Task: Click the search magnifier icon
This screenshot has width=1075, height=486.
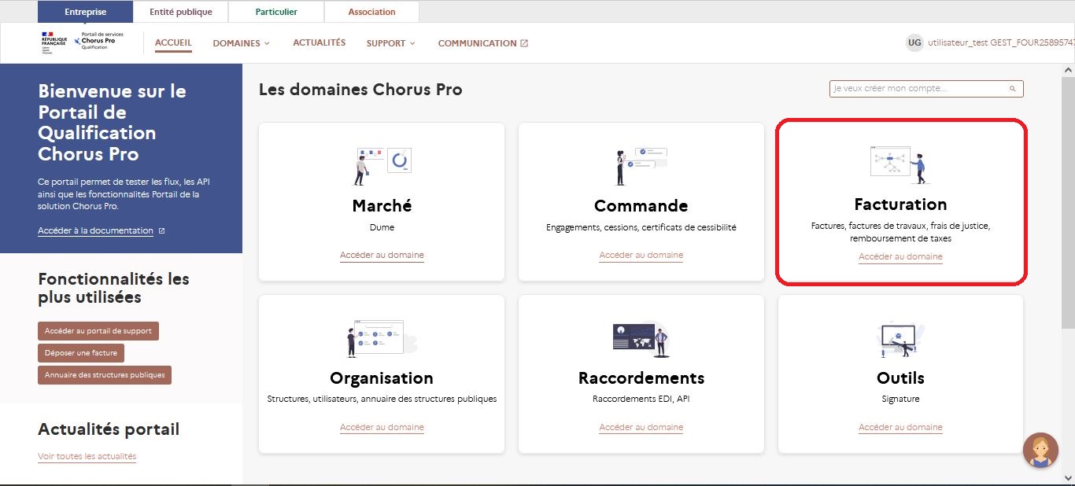Action: pos(1014,89)
